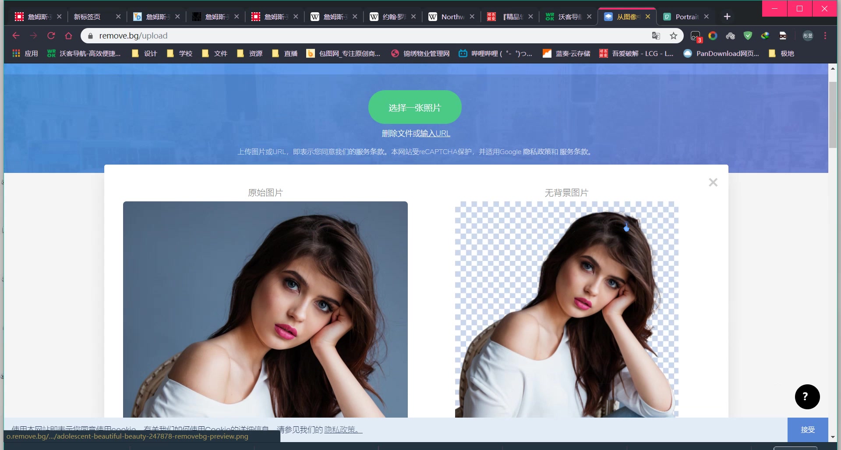The image size is (841, 450).
Task: Open the black help question mark button
Action: click(x=807, y=397)
